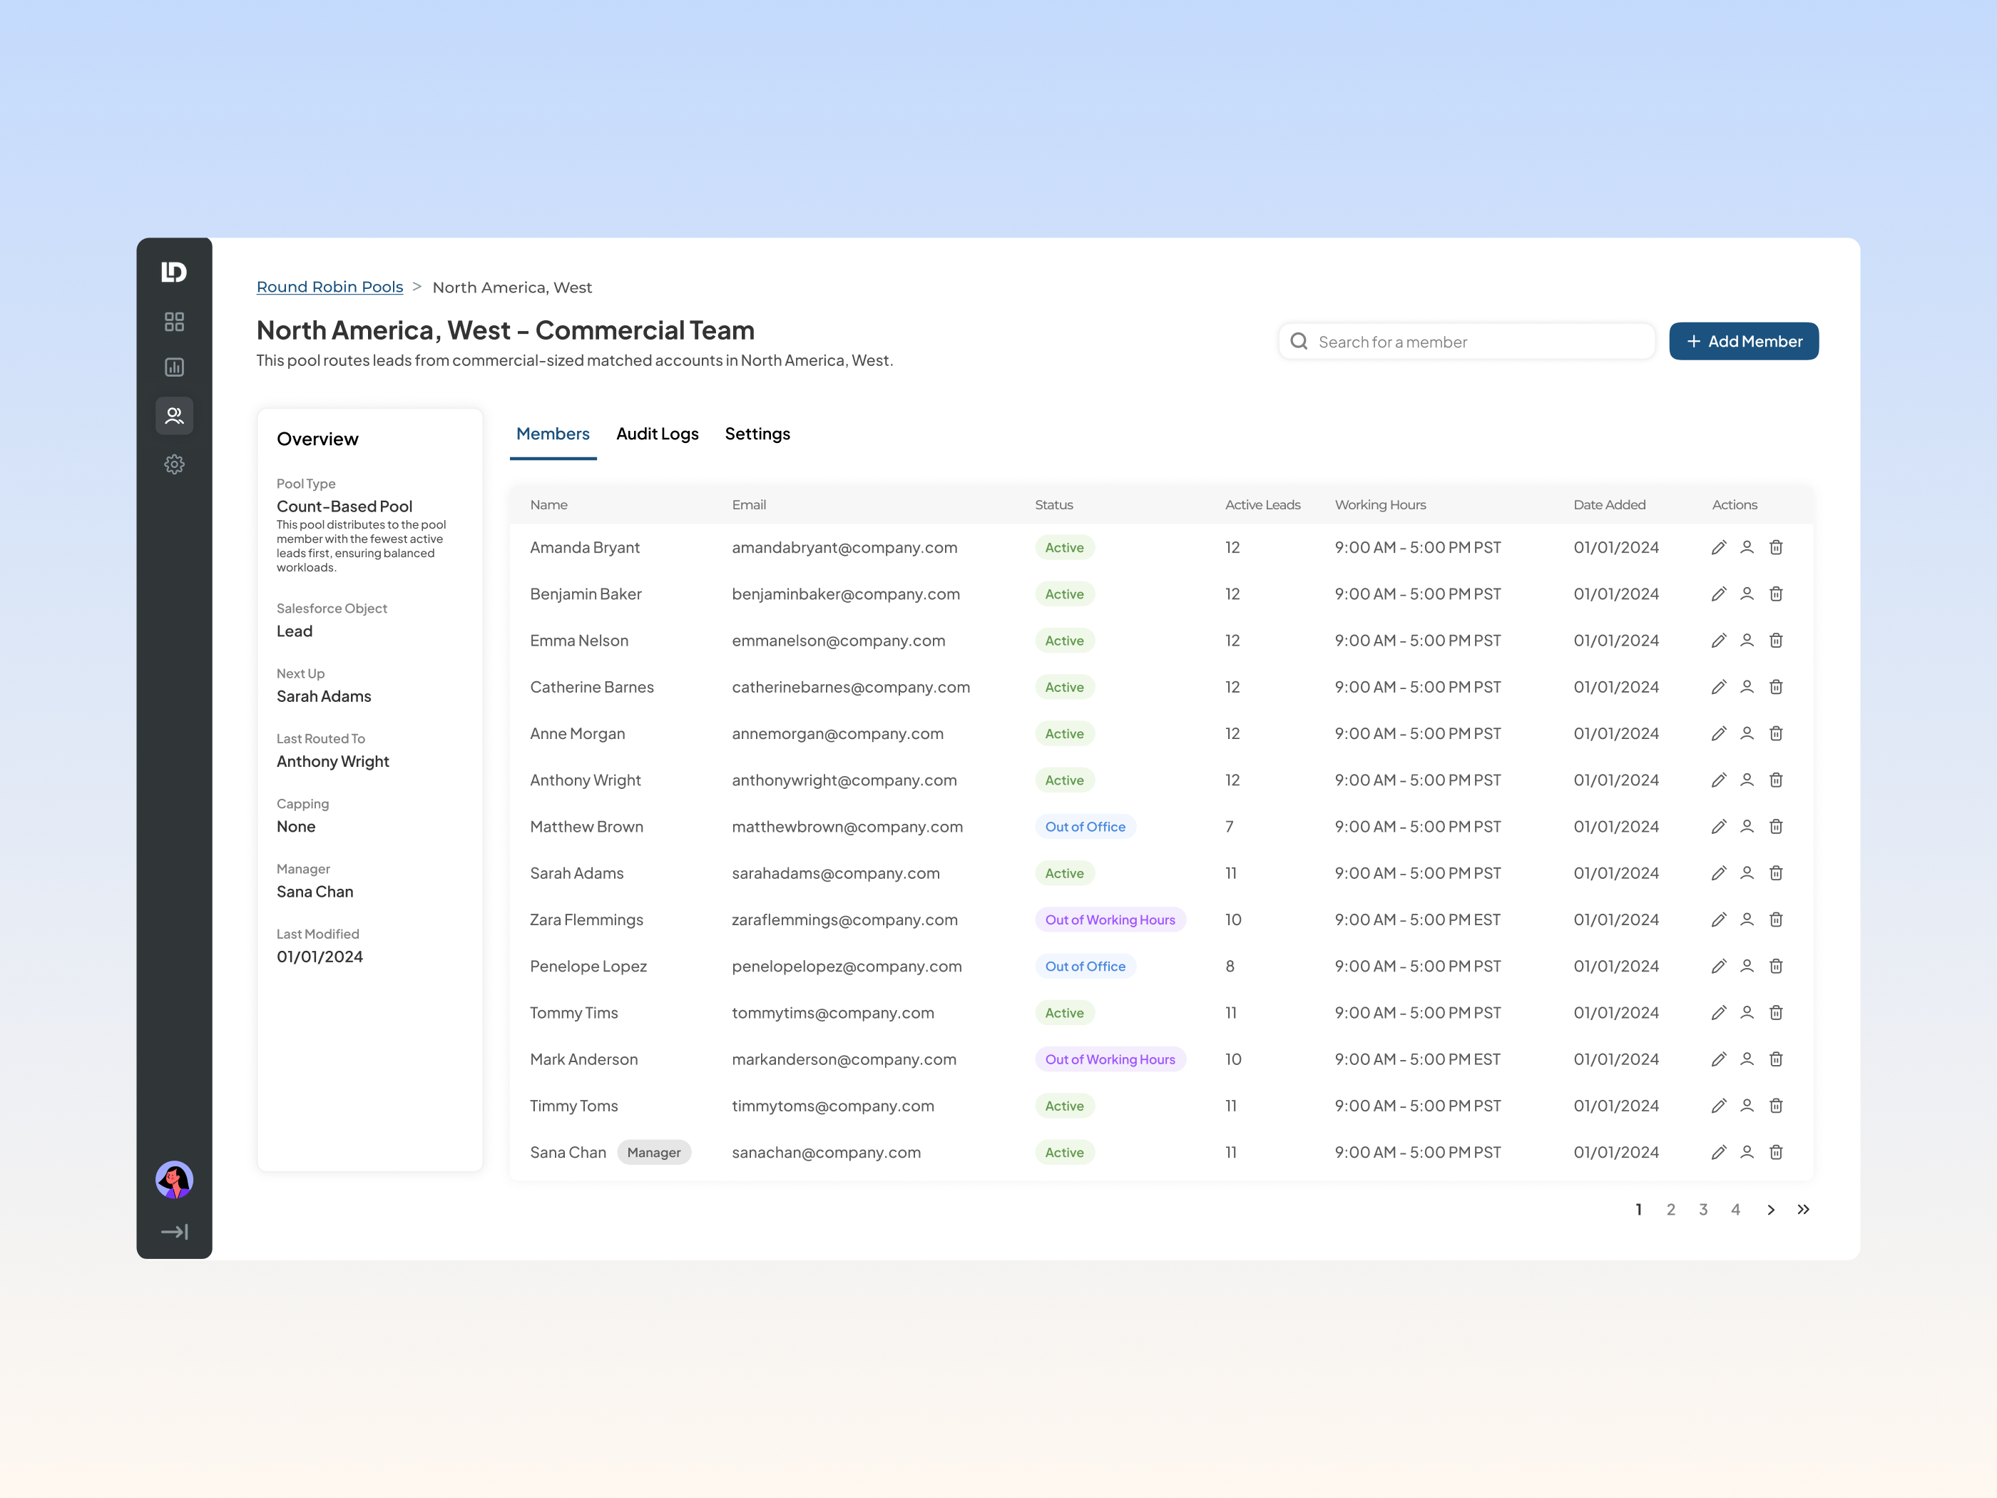Edit Catherine Barnes with pencil icon
The width and height of the screenshot is (1997, 1498).
1719,687
